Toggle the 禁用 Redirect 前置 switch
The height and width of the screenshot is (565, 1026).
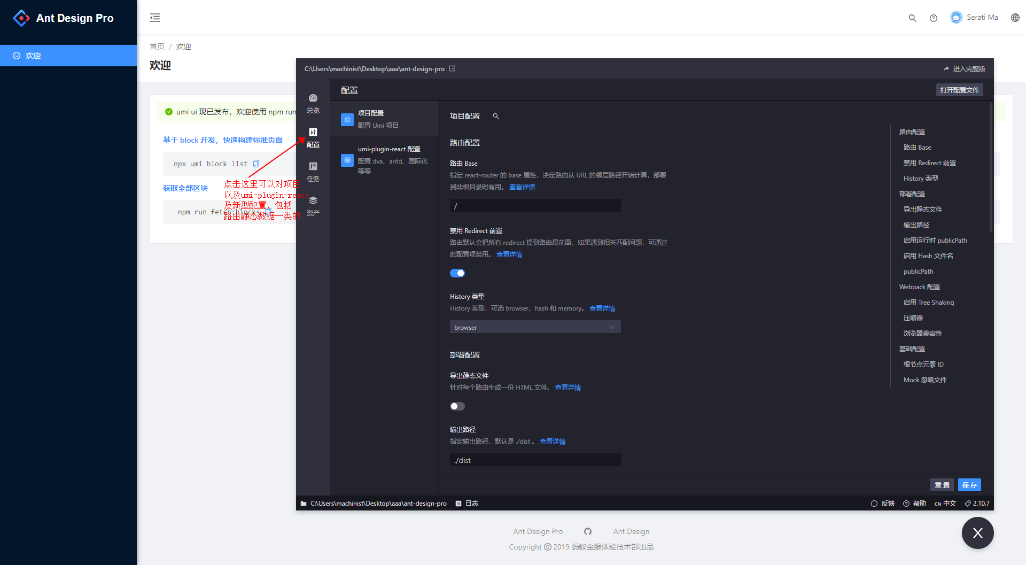[457, 273]
